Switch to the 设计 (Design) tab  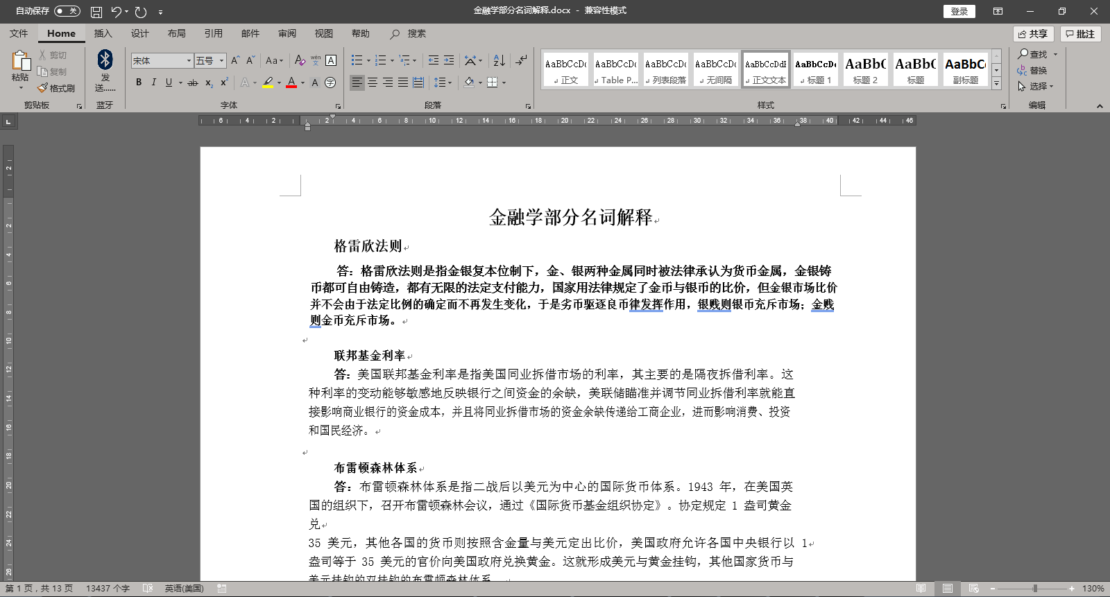pyautogui.click(x=140, y=33)
